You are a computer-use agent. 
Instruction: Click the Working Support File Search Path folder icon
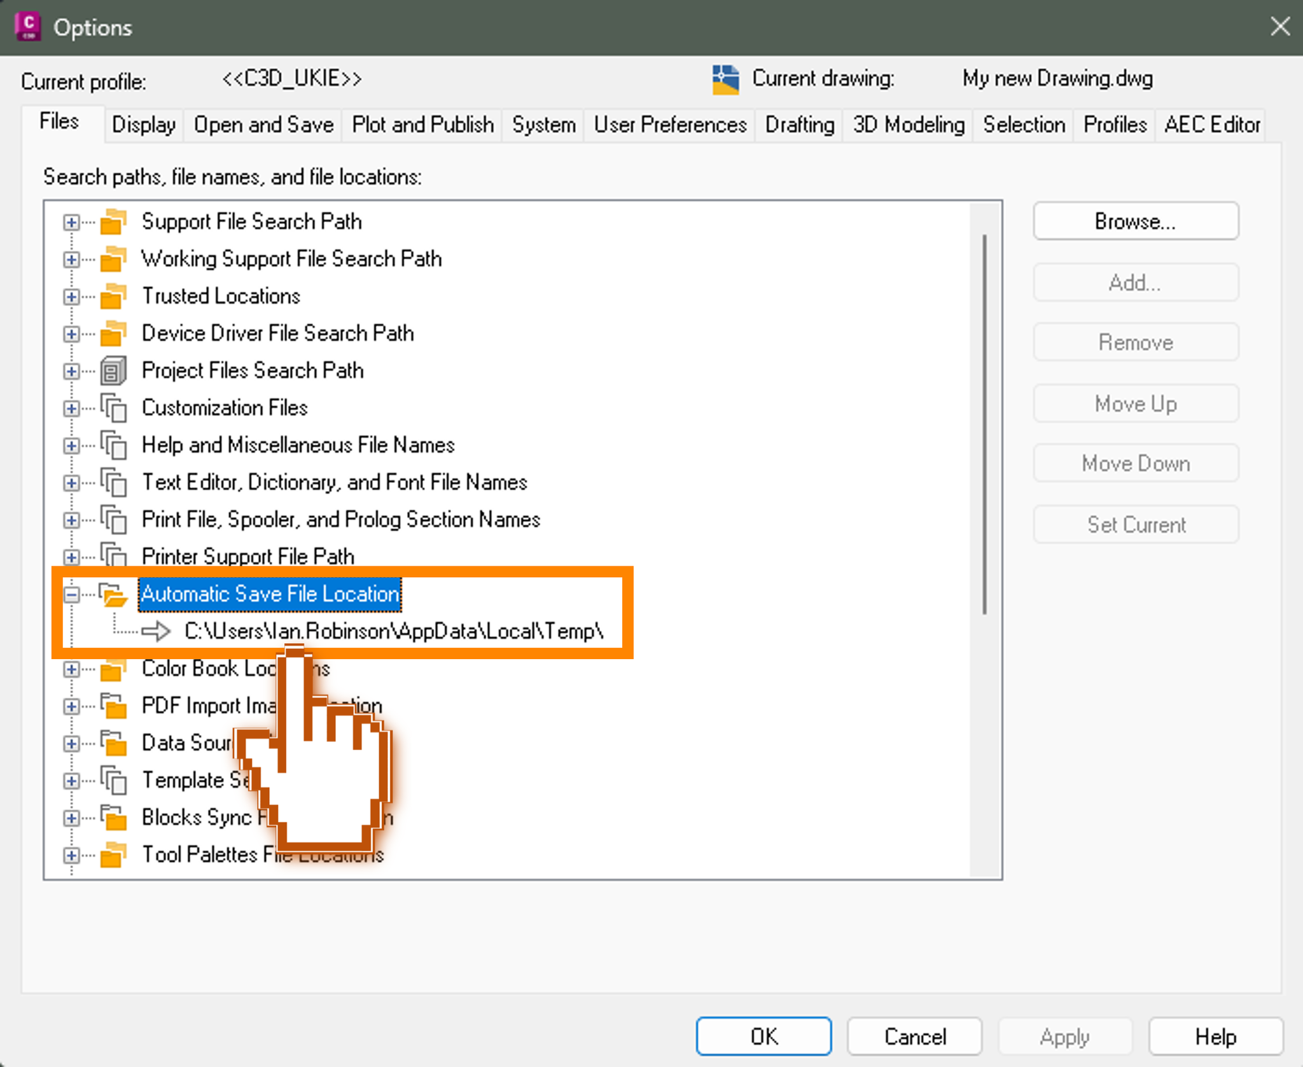pyautogui.click(x=113, y=259)
